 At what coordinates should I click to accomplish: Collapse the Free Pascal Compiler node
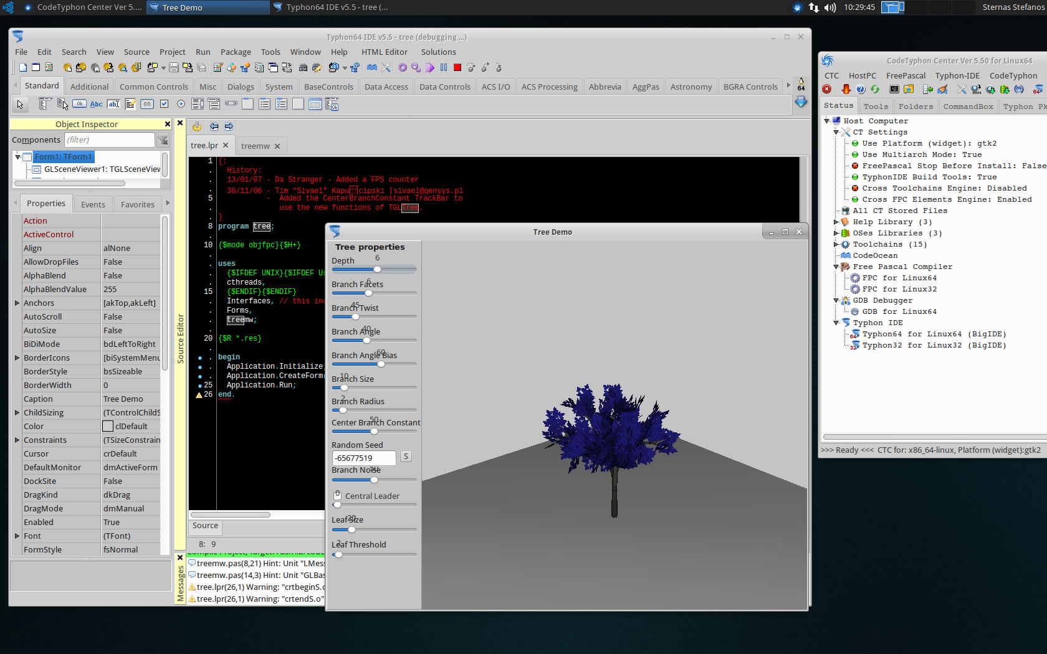tap(836, 267)
